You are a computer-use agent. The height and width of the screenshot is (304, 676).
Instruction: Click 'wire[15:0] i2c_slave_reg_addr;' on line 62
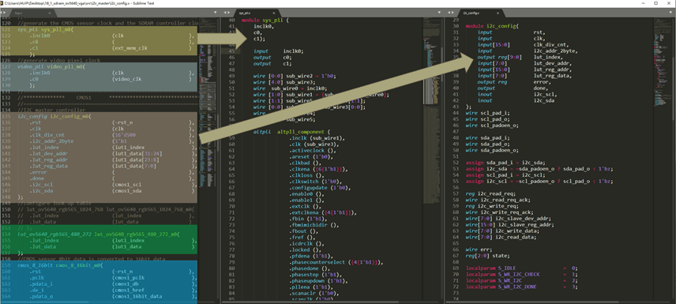coord(509,225)
